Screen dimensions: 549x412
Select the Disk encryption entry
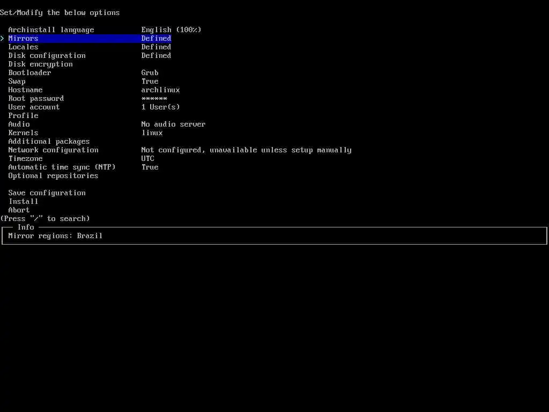tap(41, 64)
